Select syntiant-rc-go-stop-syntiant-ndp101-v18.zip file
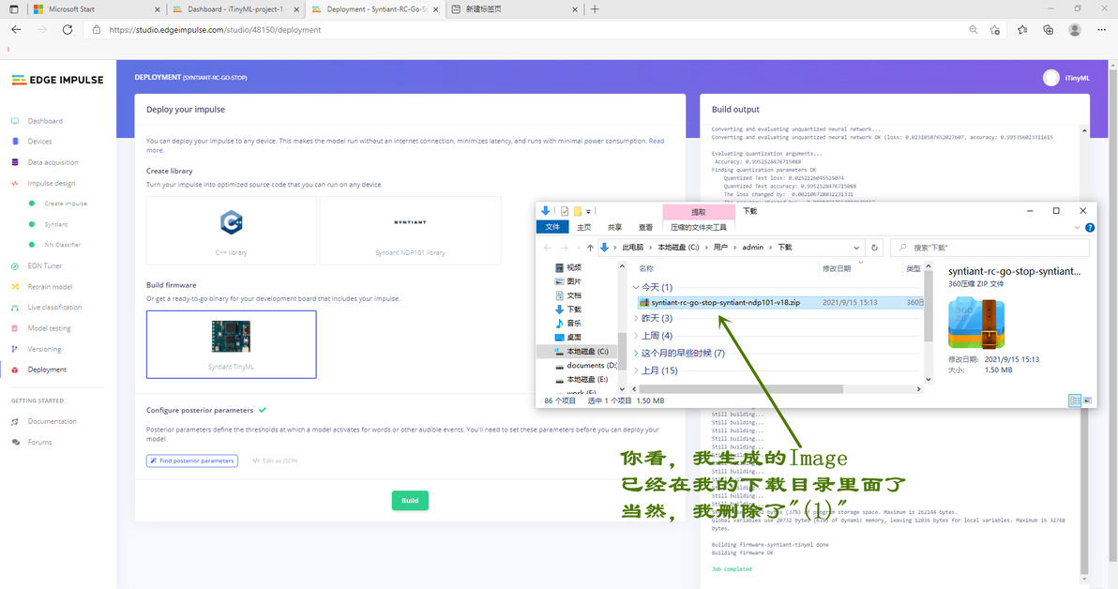1118x589 pixels. click(779, 302)
